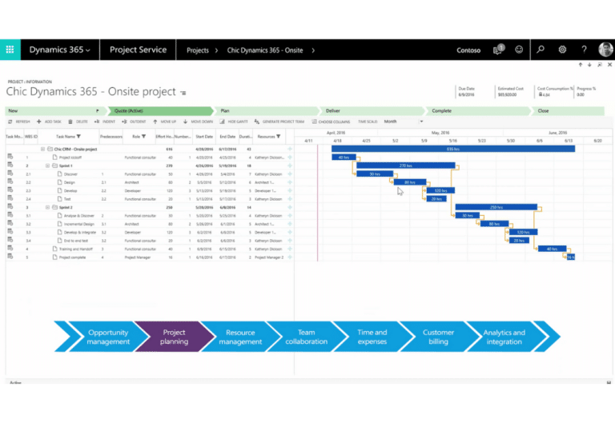The image size is (615, 427).
Task: Click task mode icon for Design row
Action: pos(10,182)
